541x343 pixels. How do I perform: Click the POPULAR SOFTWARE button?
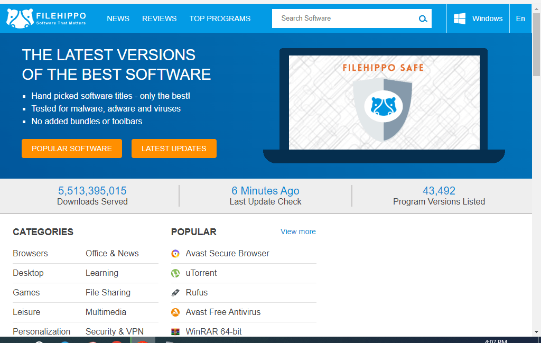72,149
